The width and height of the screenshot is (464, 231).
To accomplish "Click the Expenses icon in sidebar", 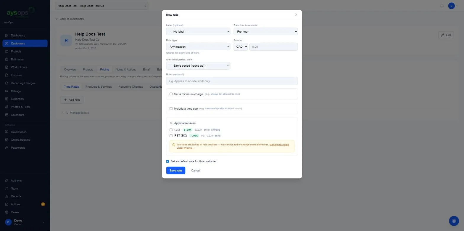I will [7, 99].
